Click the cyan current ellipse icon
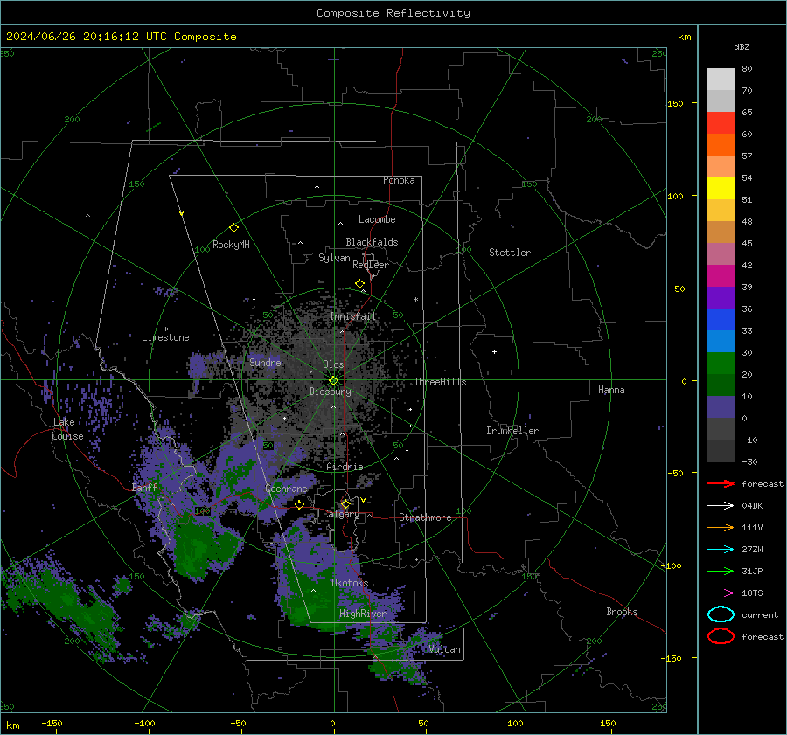 tap(721, 614)
